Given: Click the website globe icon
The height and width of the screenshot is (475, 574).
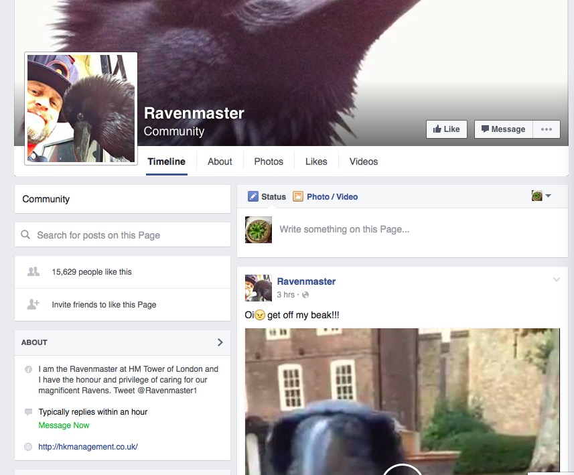Looking at the screenshot, I should coord(28,447).
